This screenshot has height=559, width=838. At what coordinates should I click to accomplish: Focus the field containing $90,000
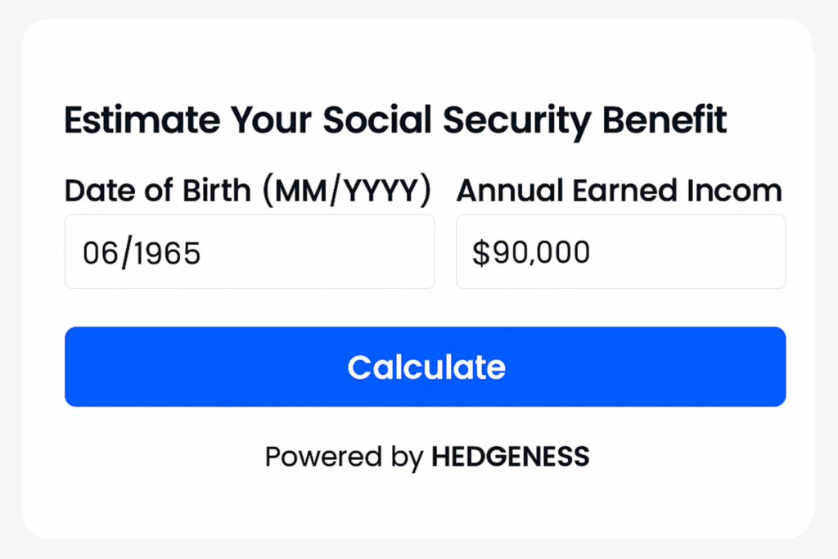click(x=620, y=252)
